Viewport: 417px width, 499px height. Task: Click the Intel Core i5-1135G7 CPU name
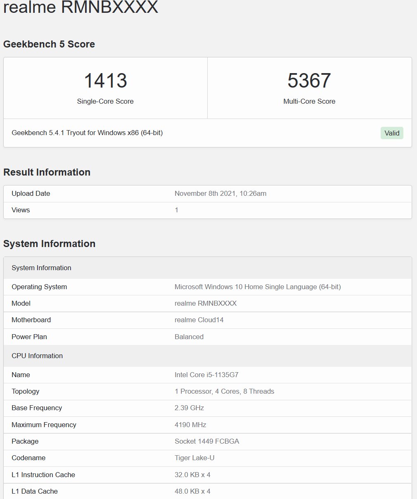206,375
